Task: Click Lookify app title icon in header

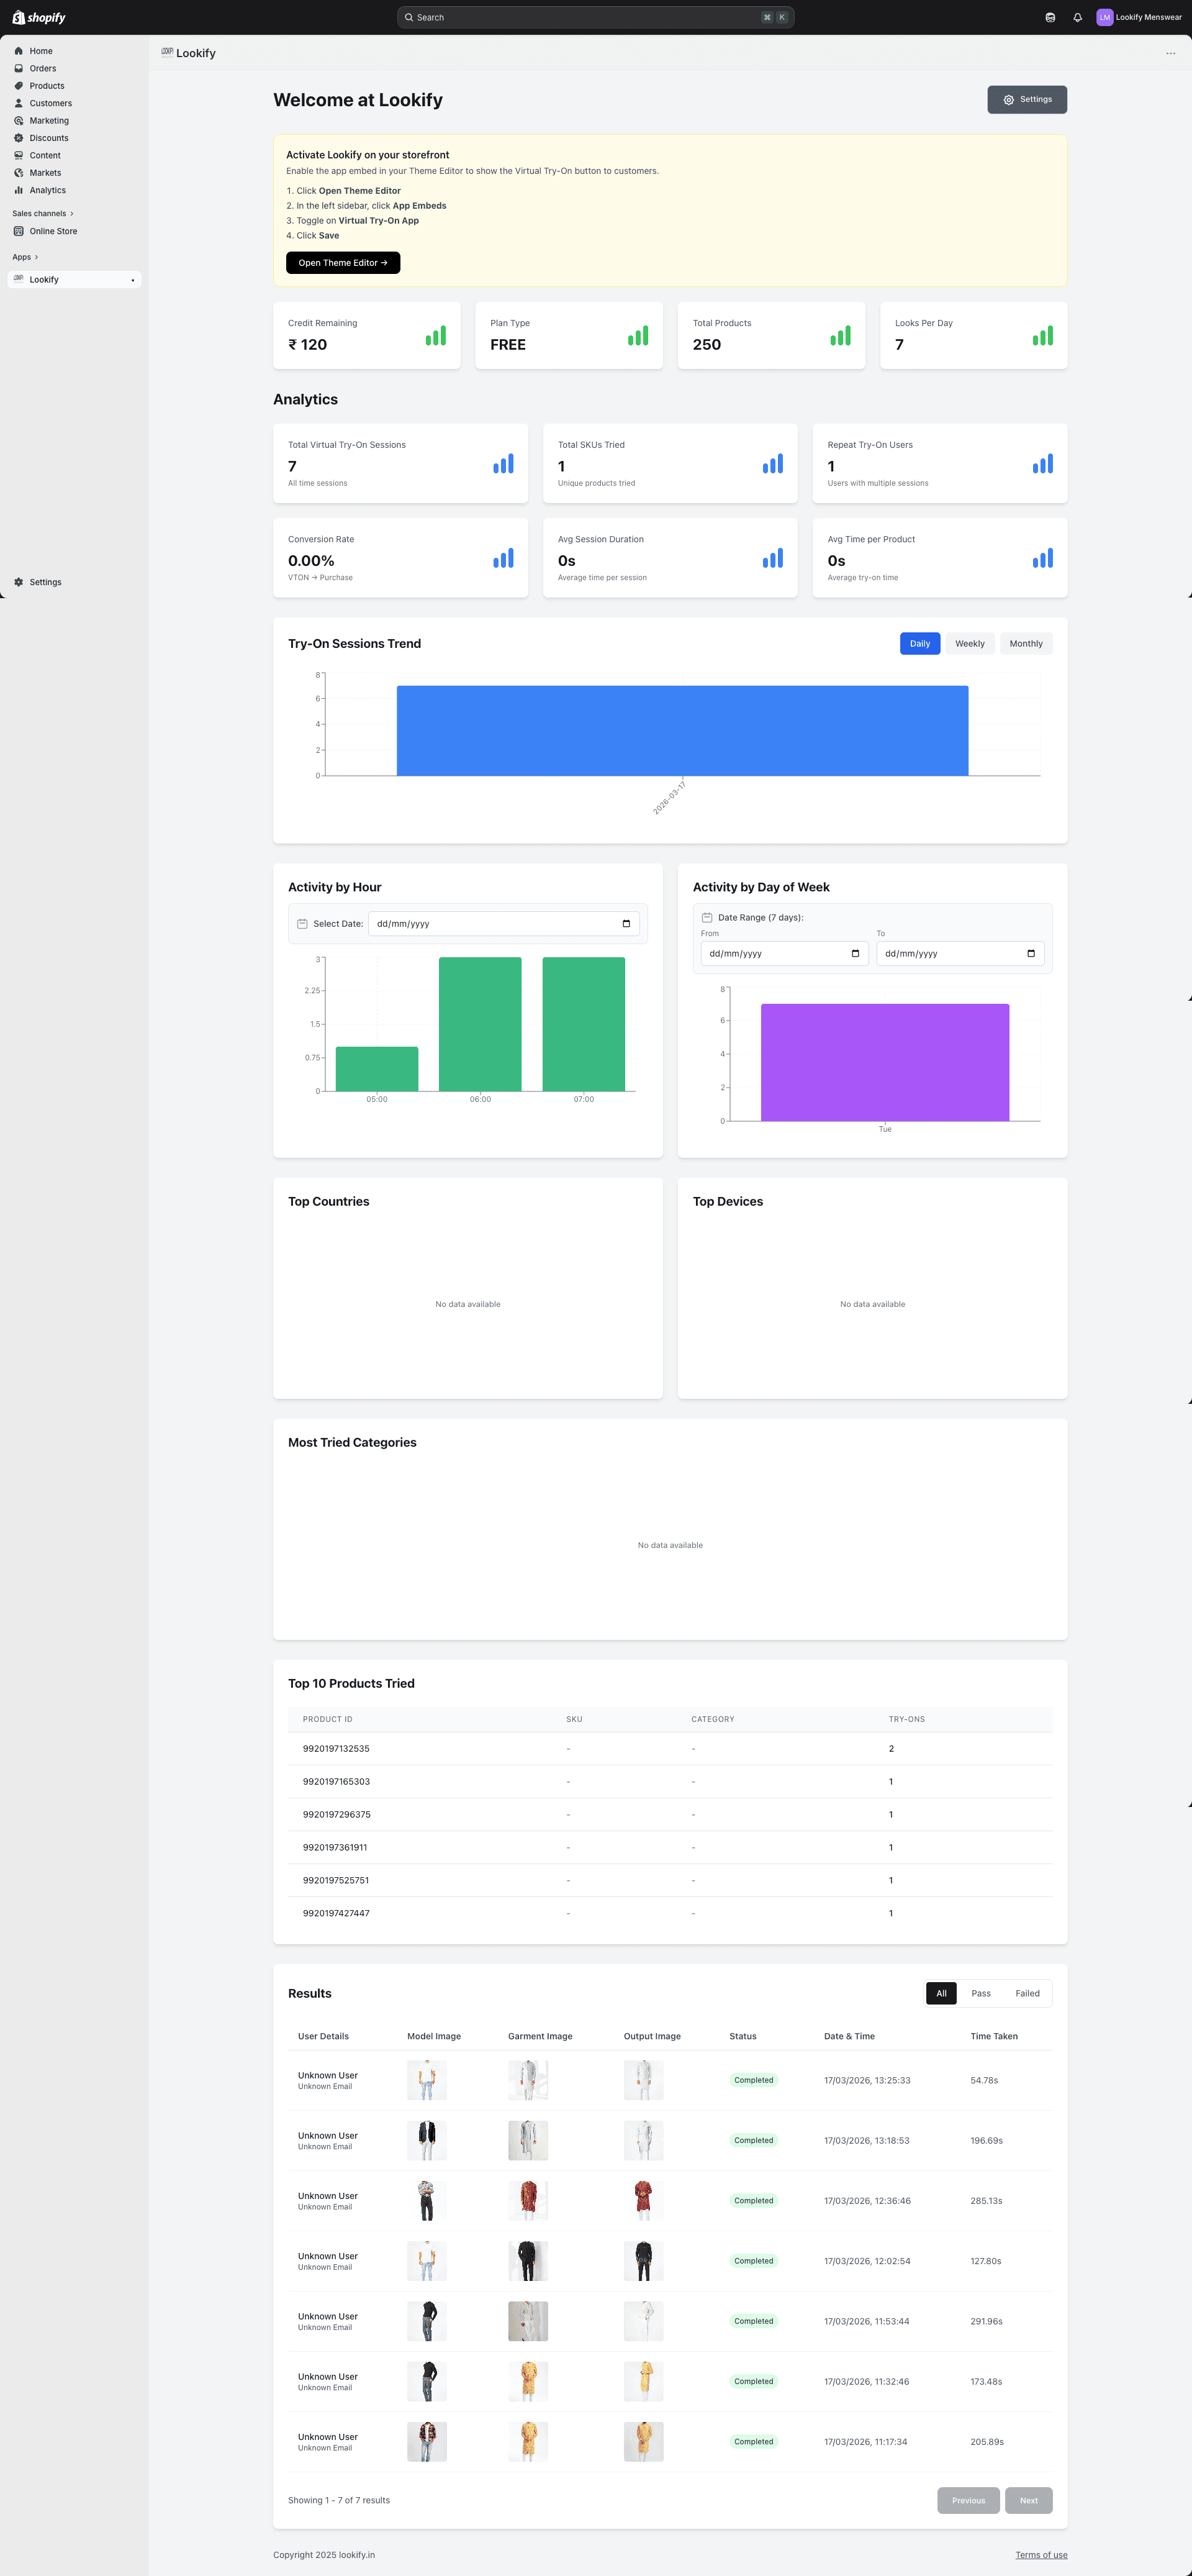Action: pos(167,52)
